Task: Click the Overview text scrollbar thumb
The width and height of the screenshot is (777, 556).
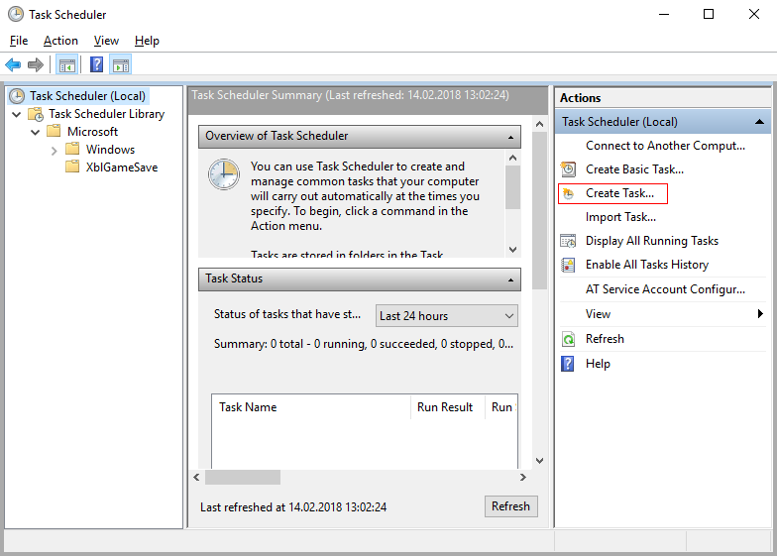Action: point(513,187)
